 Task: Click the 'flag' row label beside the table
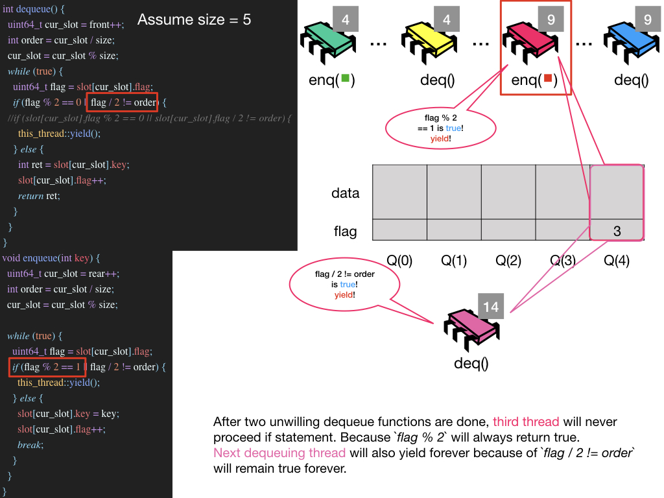coord(345,231)
